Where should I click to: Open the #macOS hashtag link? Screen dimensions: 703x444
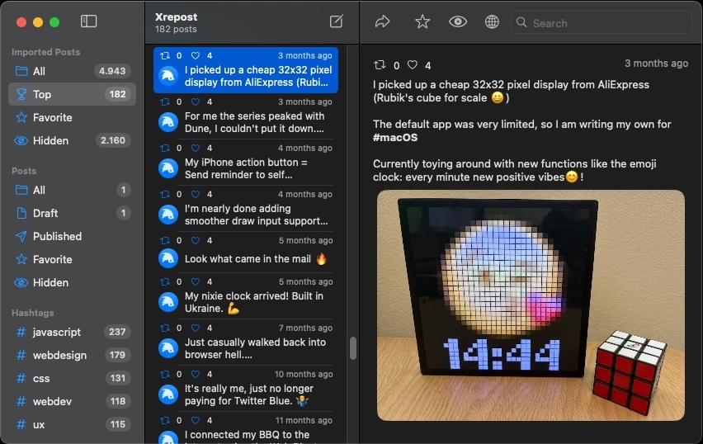[x=395, y=137]
